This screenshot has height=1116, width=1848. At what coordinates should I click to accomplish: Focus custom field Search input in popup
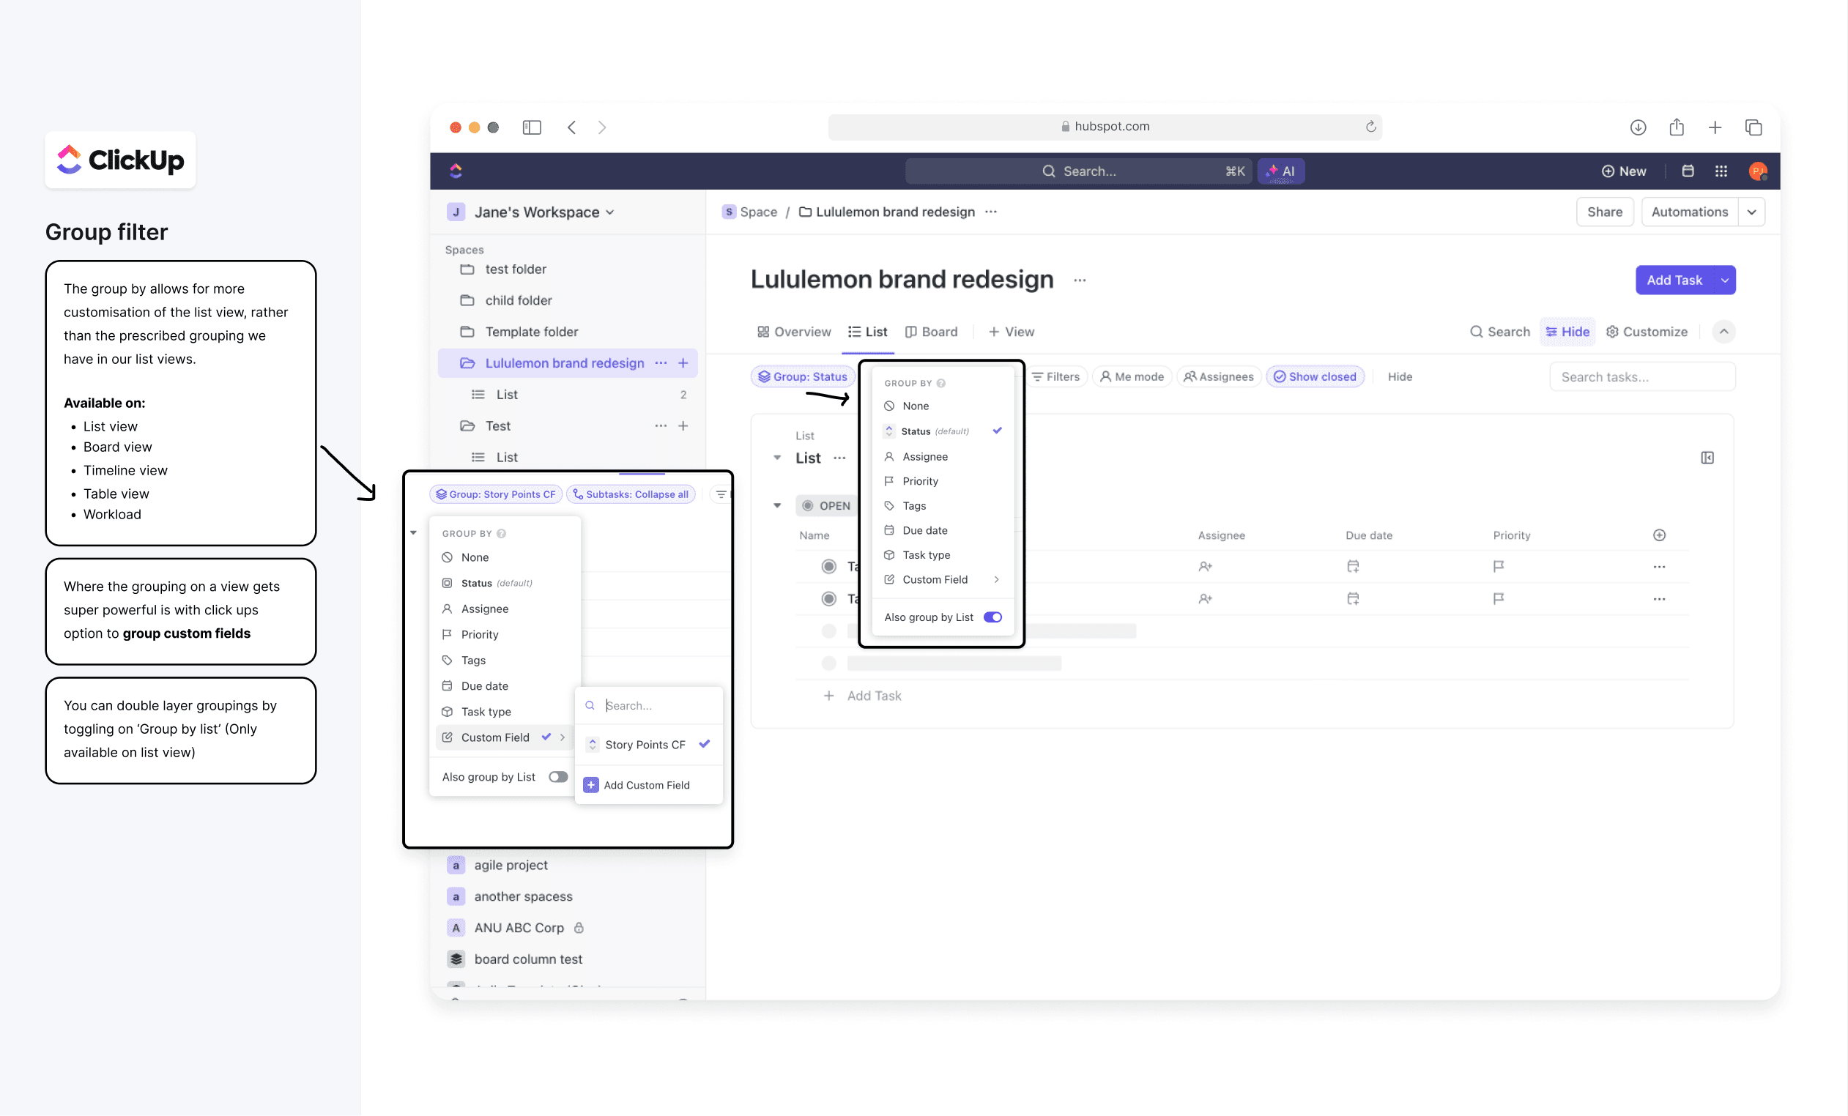(649, 706)
